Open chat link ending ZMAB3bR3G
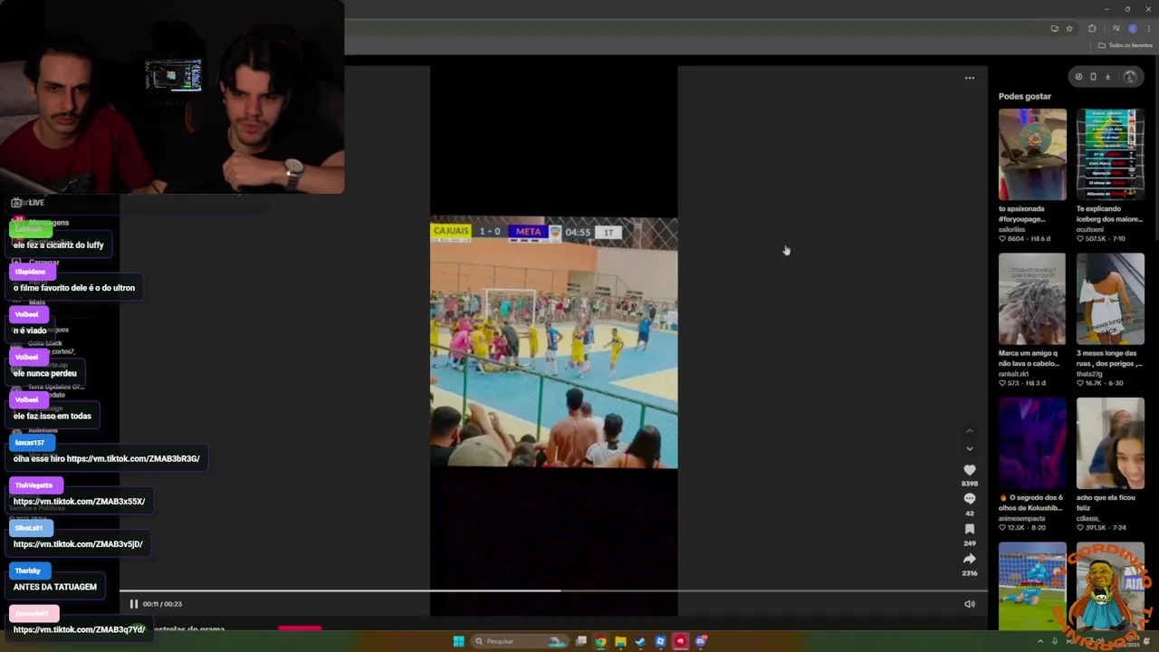Image resolution: width=1159 pixels, height=652 pixels. [133, 458]
